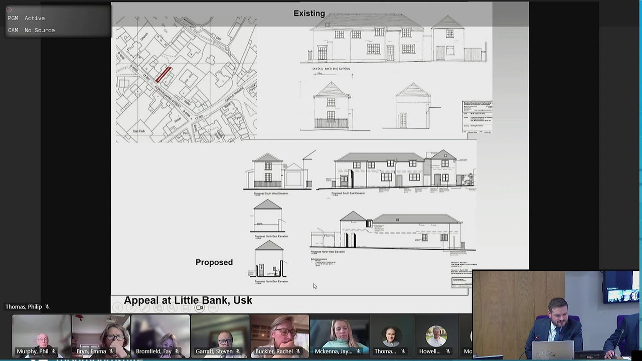
Task: Click the 'Proposed South West Elevation' caption
Action: click(271, 193)
